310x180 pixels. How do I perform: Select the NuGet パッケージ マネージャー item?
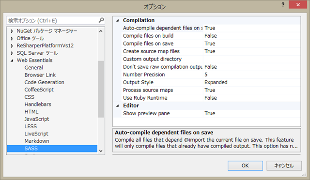pos(47,31)
